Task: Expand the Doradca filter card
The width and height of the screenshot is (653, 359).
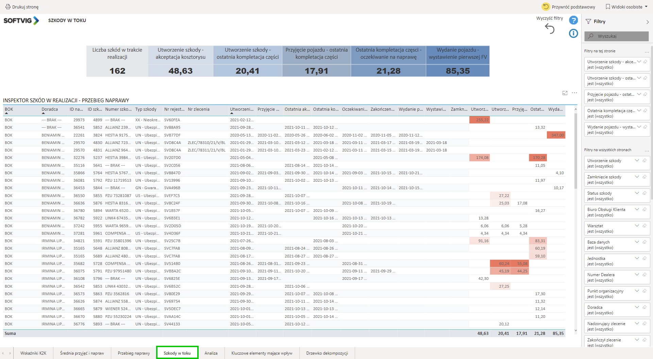Action: coord(637,307)
